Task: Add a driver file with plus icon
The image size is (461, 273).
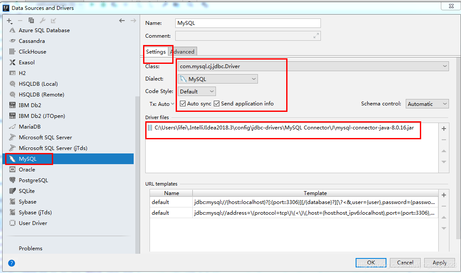Action: (444, 129)
